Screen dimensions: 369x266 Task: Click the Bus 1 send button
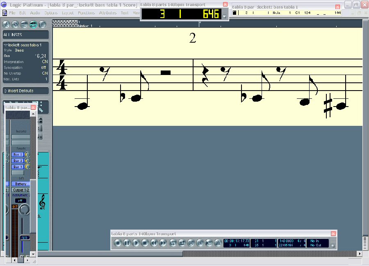point(18,155)
